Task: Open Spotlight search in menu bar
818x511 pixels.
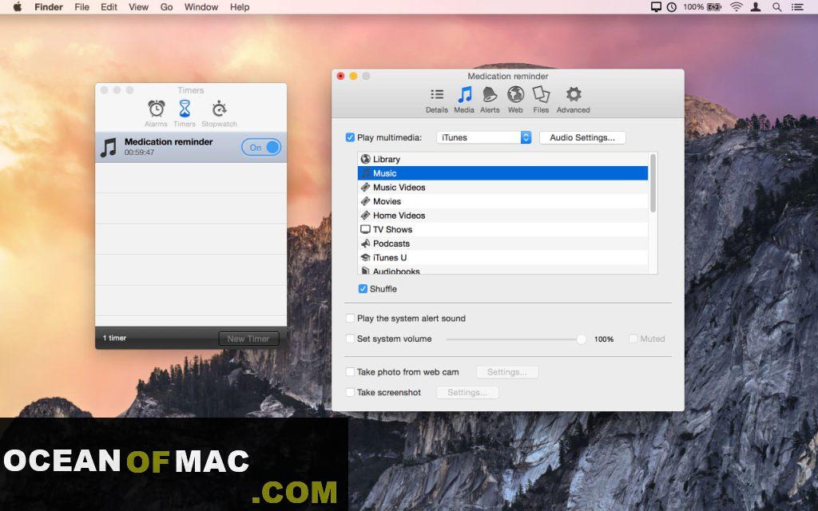Action: pyautogui.click(x=776, y=6)
